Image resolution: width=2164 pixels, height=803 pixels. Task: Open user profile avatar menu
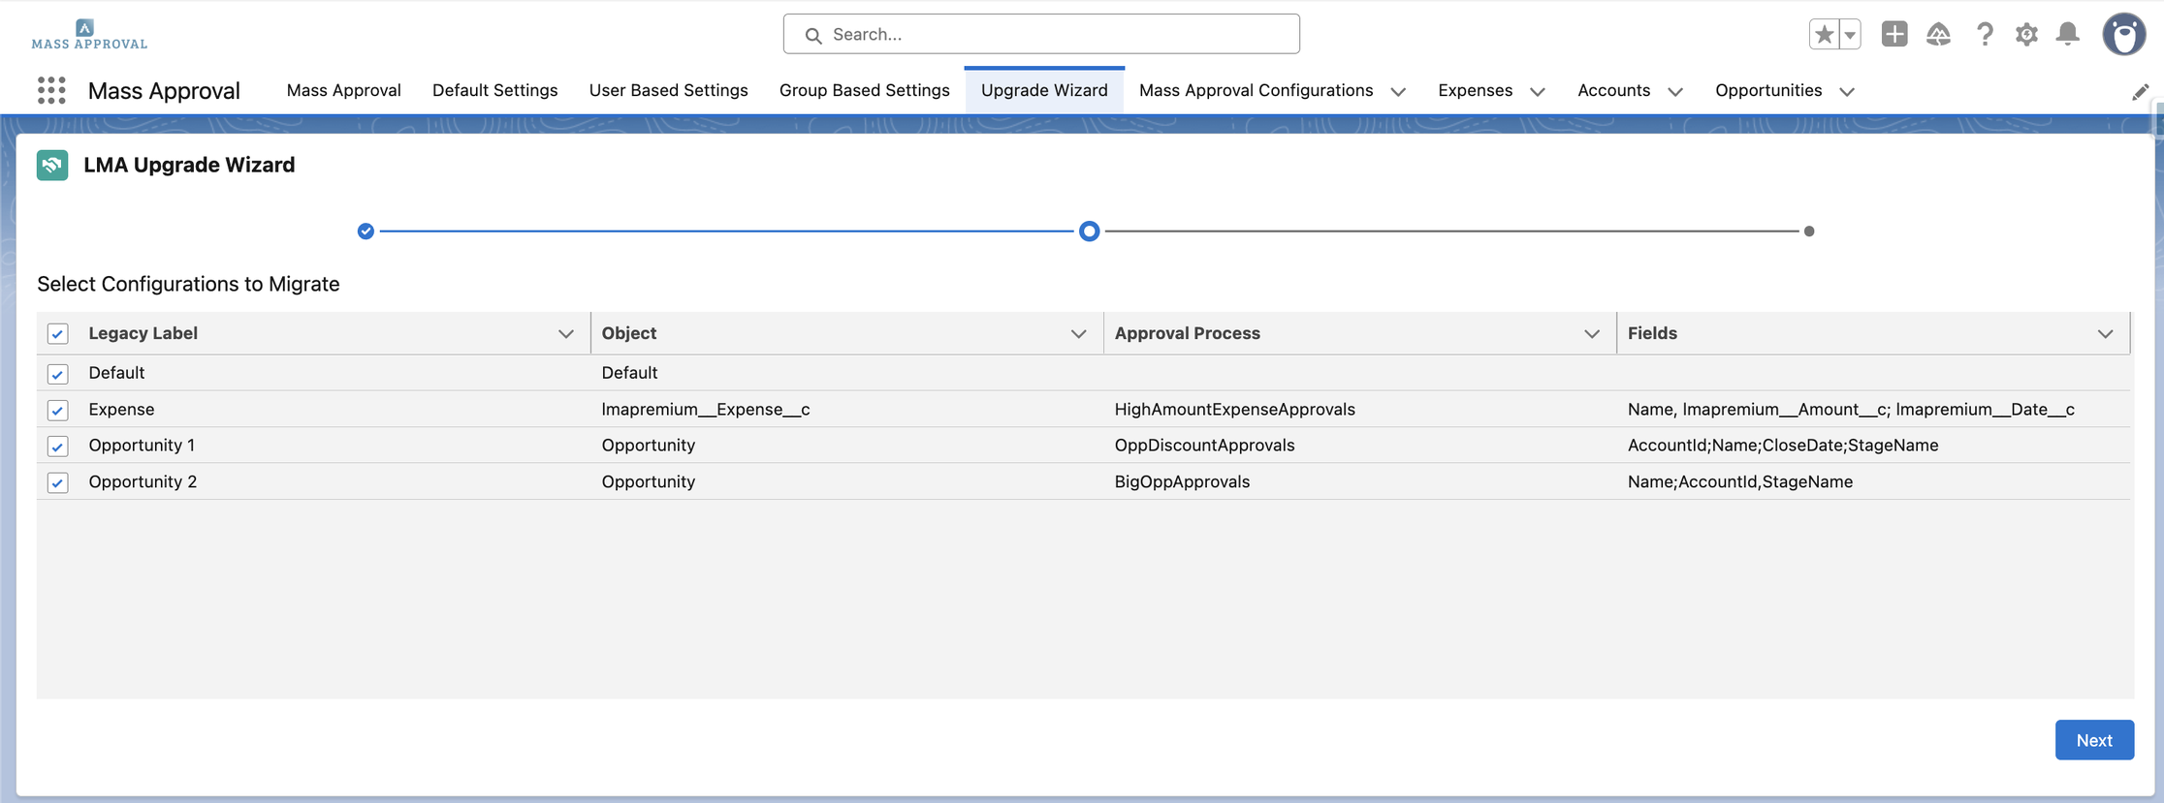tap(2123, 34)
